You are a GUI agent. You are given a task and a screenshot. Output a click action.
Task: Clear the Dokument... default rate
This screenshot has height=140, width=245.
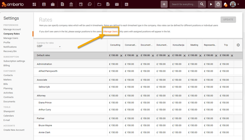click(x=168, y=56)
